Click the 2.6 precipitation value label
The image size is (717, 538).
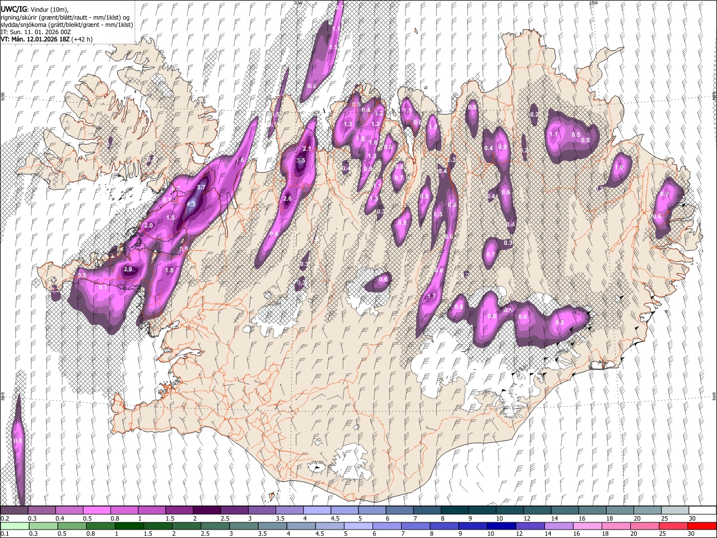[288, 199]
